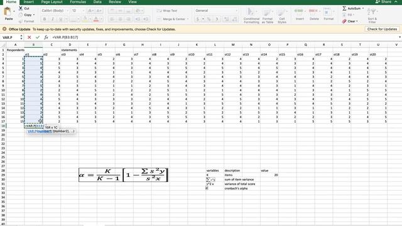Toggle bold formatting

tap(45, 19)
